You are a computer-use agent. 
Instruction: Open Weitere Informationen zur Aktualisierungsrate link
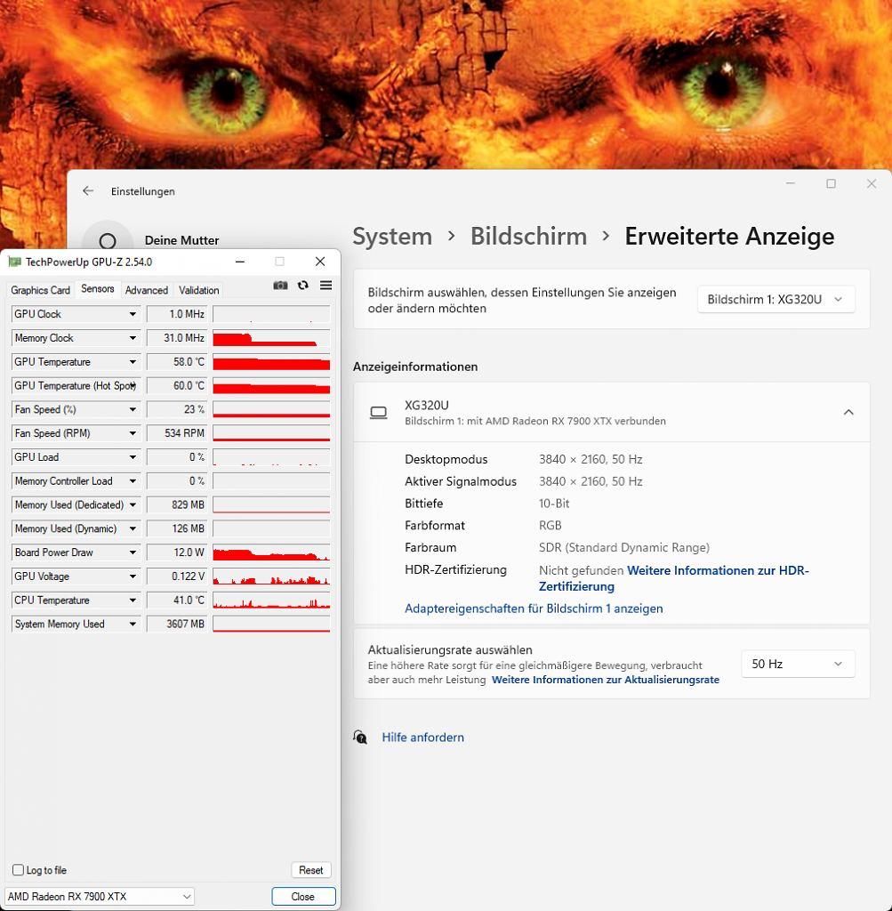(x=605, y=680)
